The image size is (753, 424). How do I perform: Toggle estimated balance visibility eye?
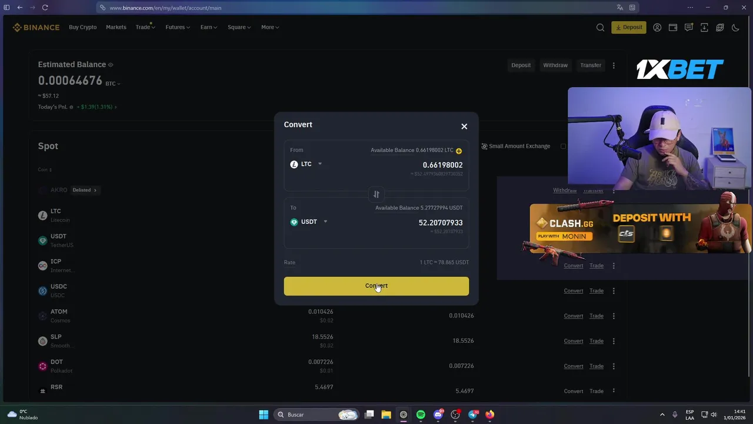coord(111,65)
